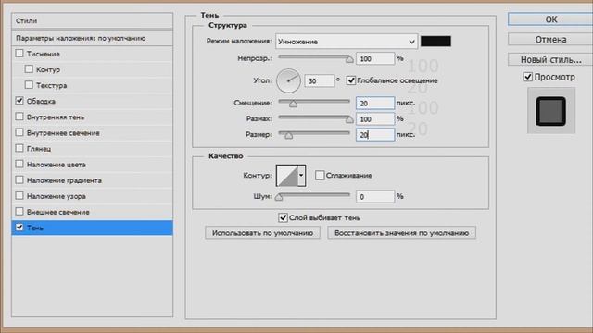This screenshot has width=593, height=333.
Task: Click the Непрозр. opacity slider handle
Action: 349,59
